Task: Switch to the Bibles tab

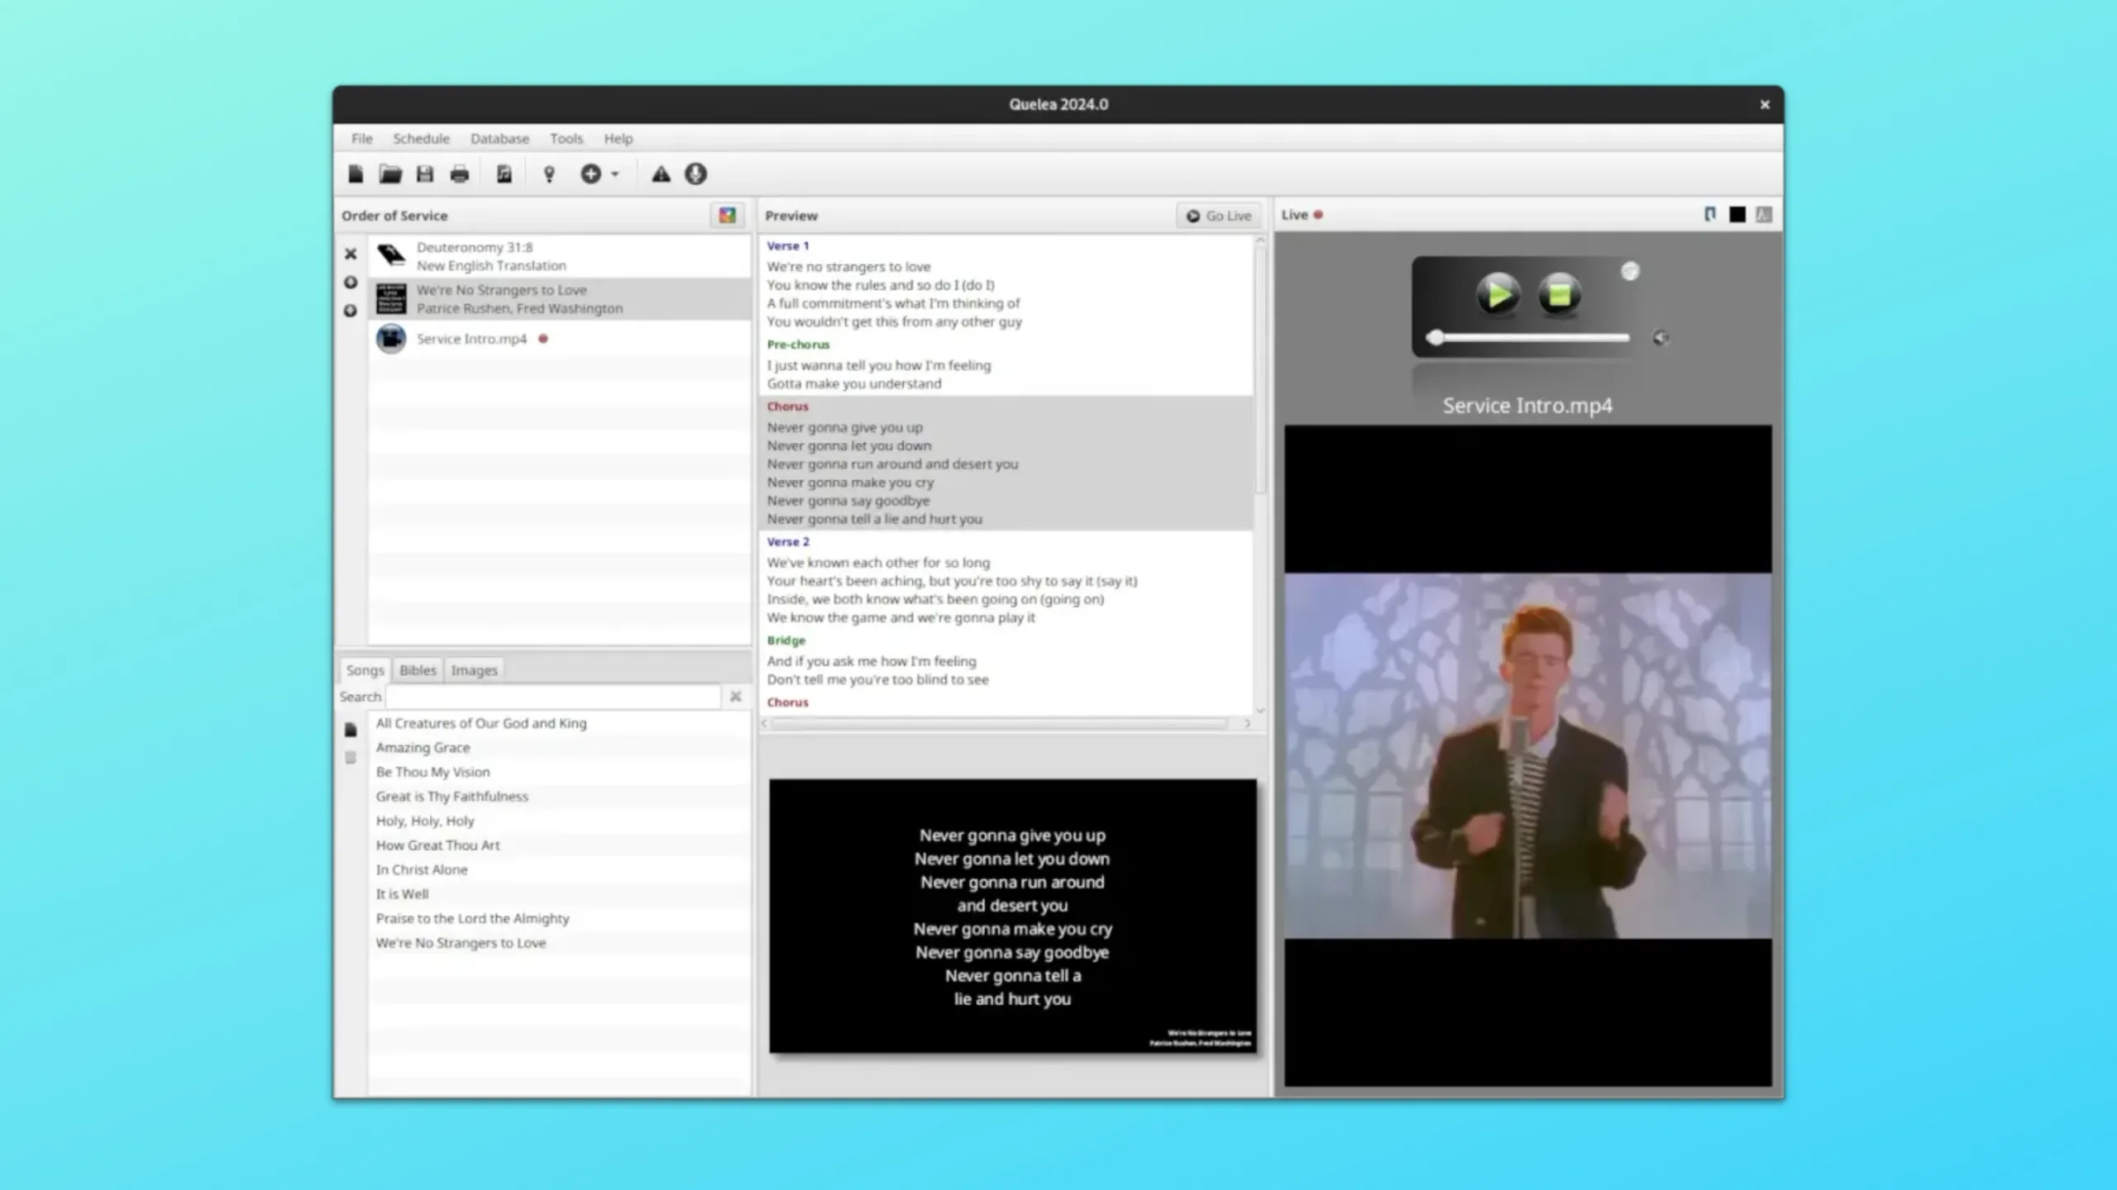Action: 418,670
